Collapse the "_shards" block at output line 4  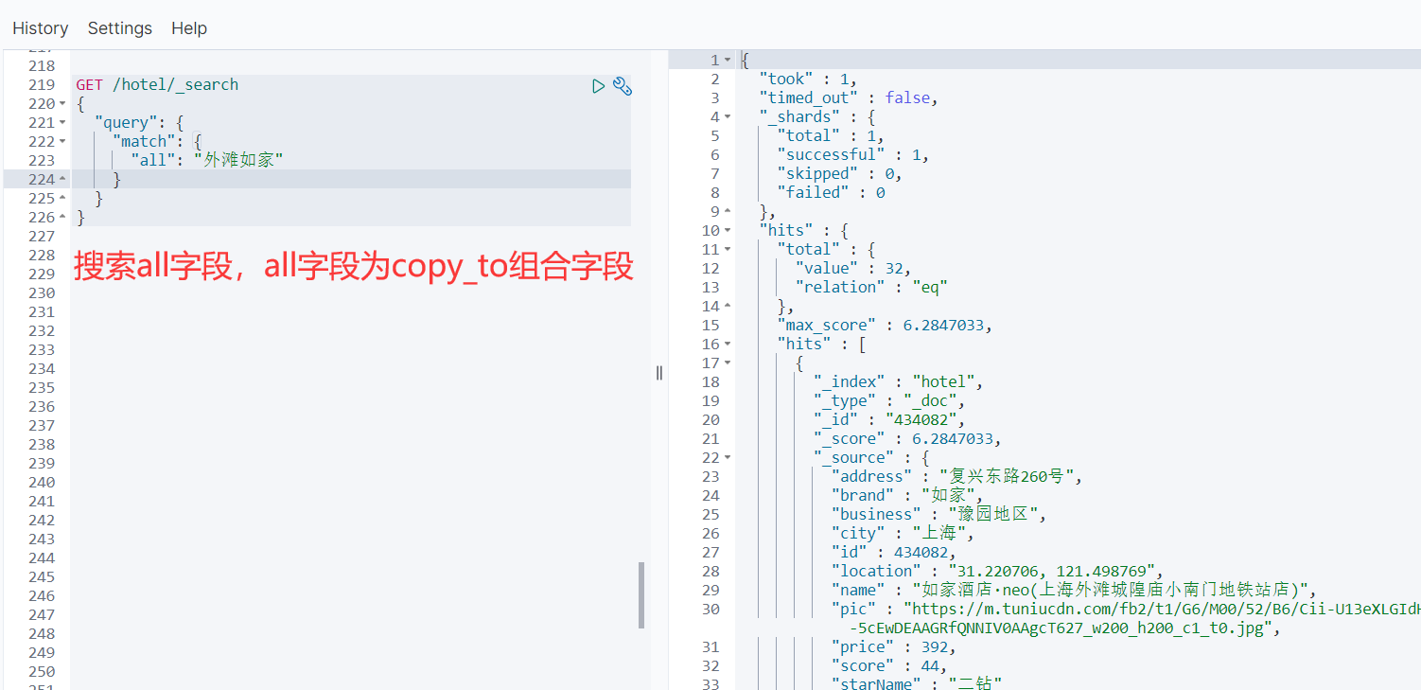pos(728,117)
